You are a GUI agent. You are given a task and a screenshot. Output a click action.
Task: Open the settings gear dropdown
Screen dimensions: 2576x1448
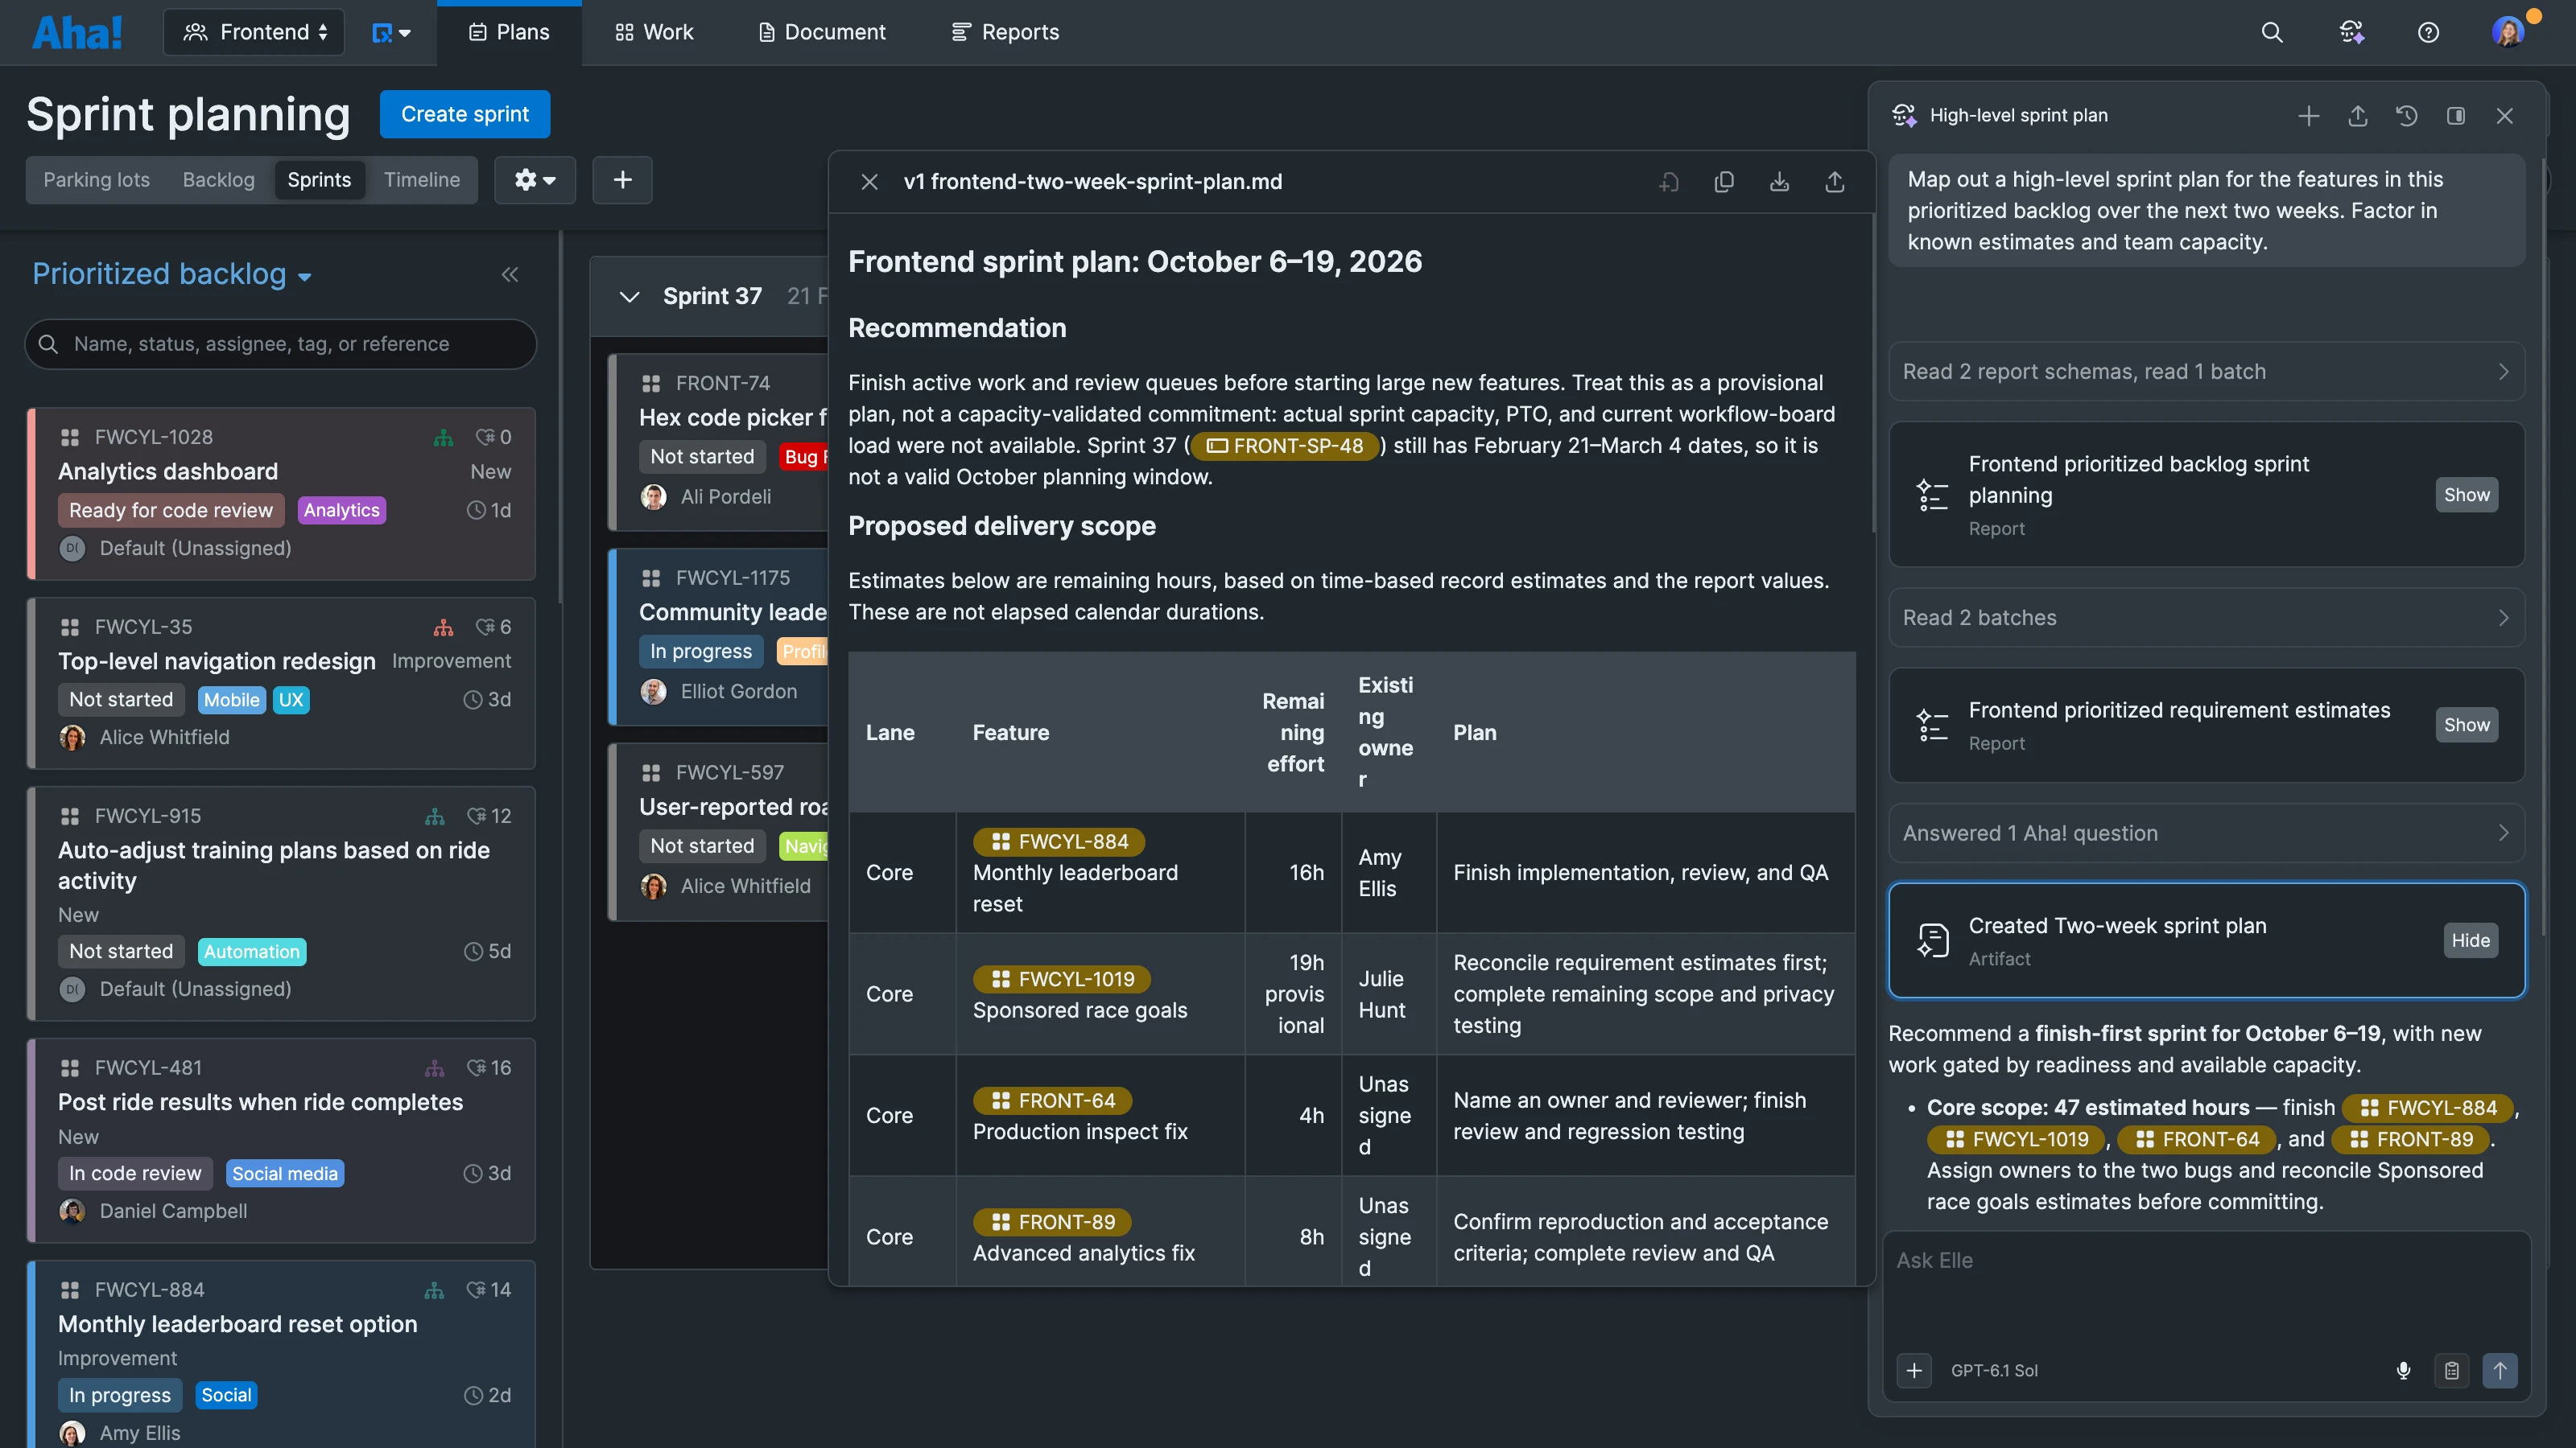point(535,180)
